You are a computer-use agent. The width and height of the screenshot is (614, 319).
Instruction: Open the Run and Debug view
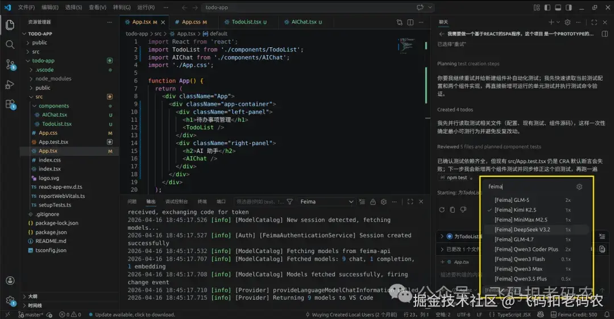pyautogui.click(x=10, y=85)
